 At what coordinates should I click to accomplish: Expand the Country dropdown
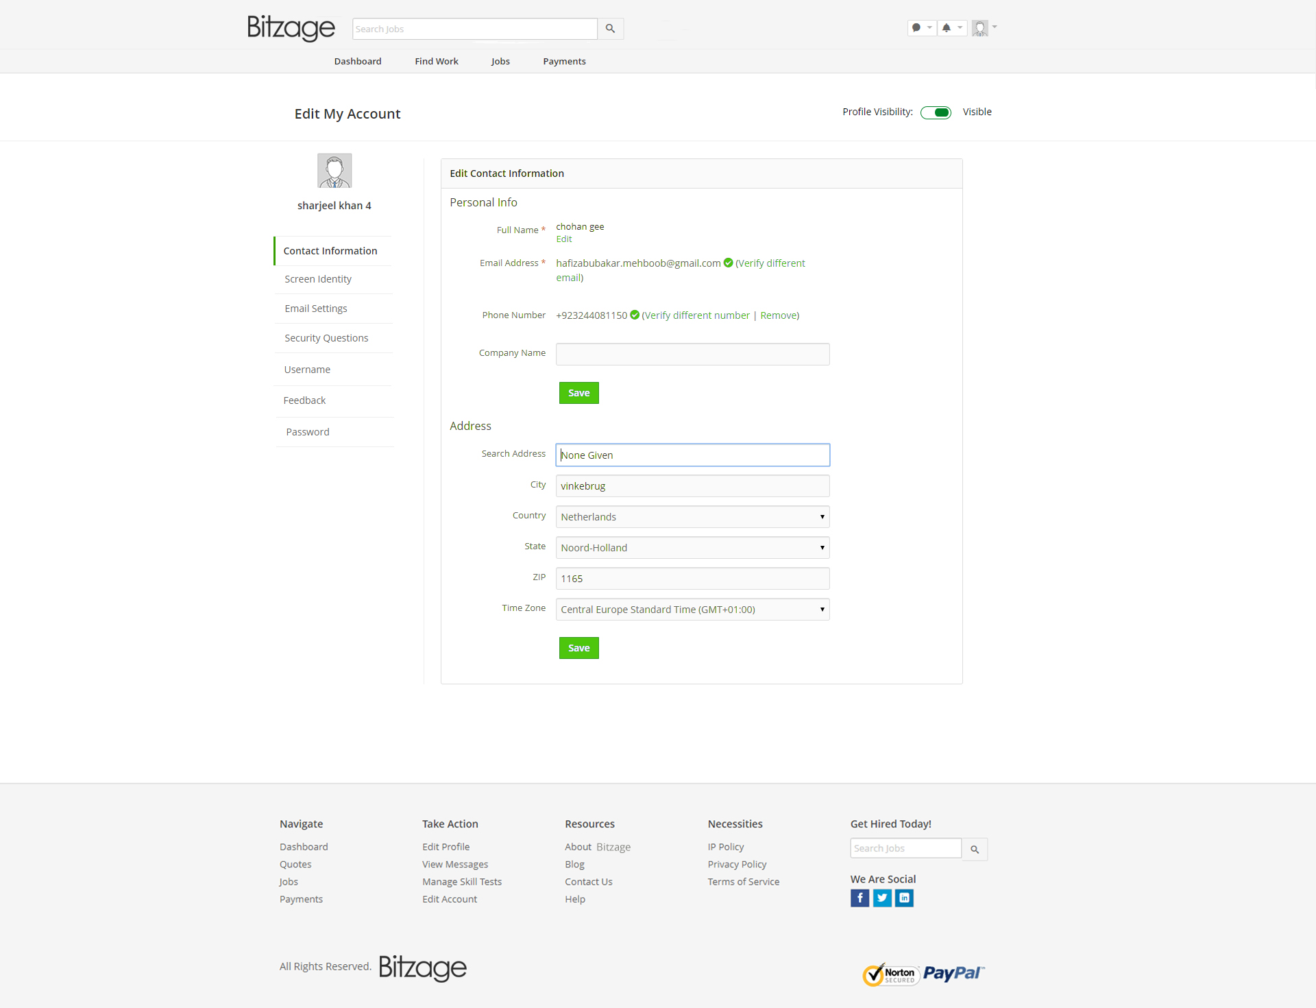coord(692,517)
